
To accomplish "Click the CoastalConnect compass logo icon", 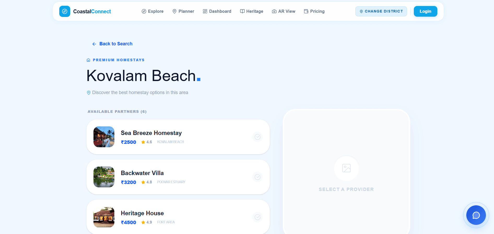I will tap(65, 11).
